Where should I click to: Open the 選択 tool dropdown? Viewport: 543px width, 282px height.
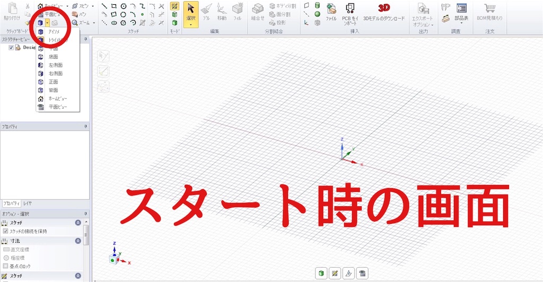point(191,25)
